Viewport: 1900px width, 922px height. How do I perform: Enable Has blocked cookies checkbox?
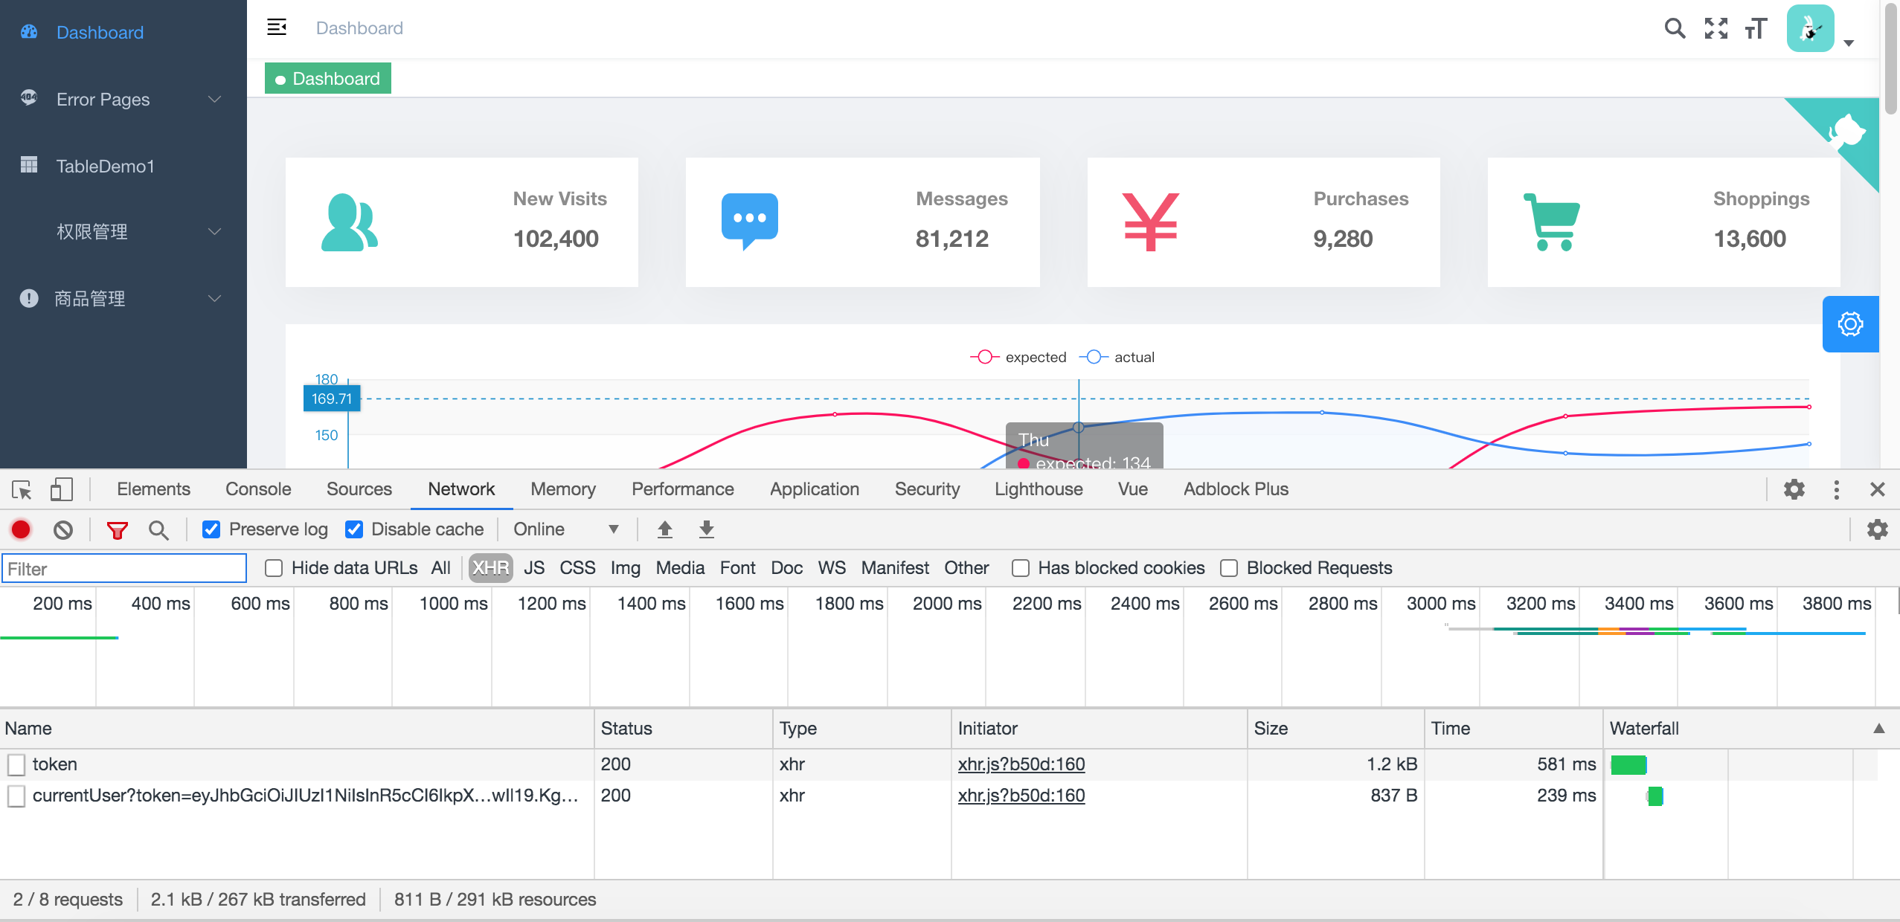(x=1021, y=568)
